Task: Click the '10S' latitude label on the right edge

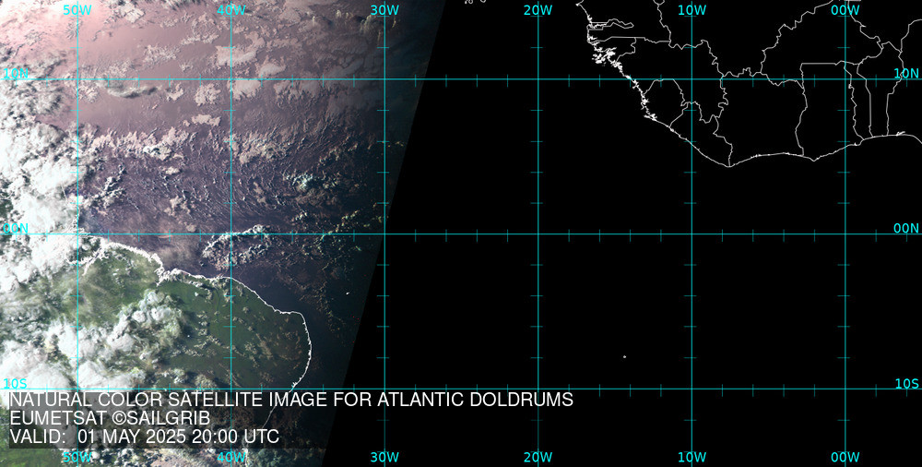Action: pos(906,384)
